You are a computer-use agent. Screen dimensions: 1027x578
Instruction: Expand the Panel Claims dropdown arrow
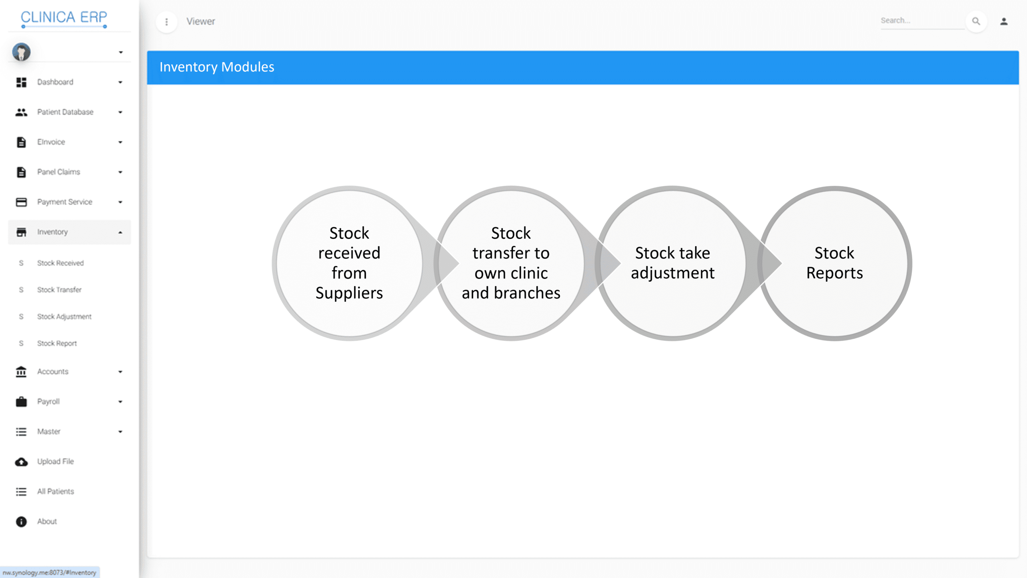click(x=120, y=172)
